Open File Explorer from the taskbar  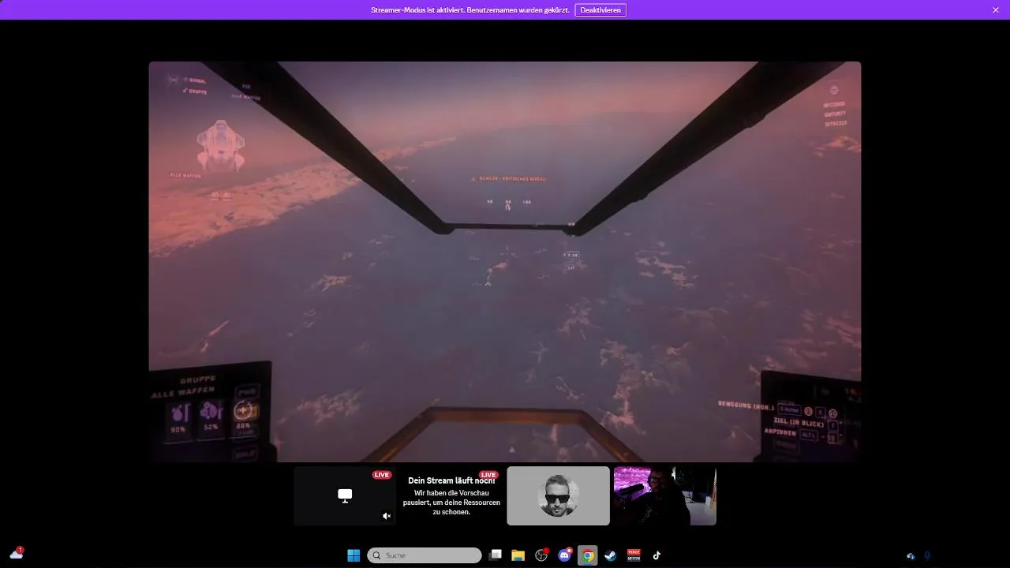point(518,555)
